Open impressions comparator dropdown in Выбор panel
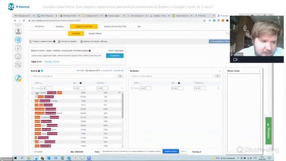The width and height of the screenshot is (286, 161). (x=99, y=89)
